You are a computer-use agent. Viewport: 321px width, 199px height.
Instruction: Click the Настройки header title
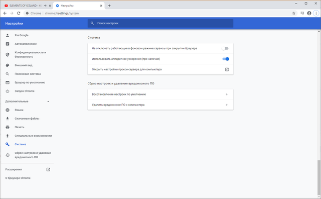[14, 24]
